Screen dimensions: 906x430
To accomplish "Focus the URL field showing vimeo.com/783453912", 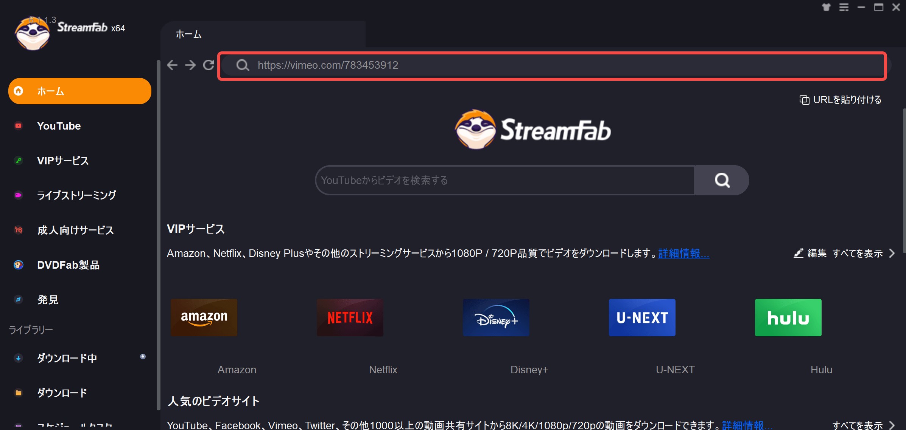I will 552,66.
